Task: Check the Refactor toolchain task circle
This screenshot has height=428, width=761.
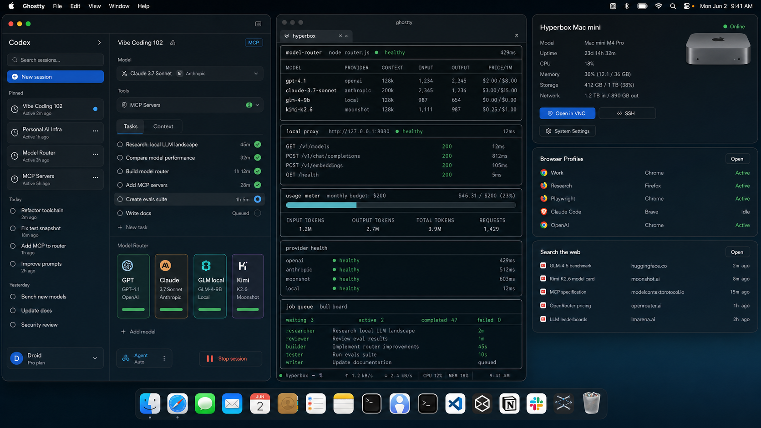Action: (13, 211)
